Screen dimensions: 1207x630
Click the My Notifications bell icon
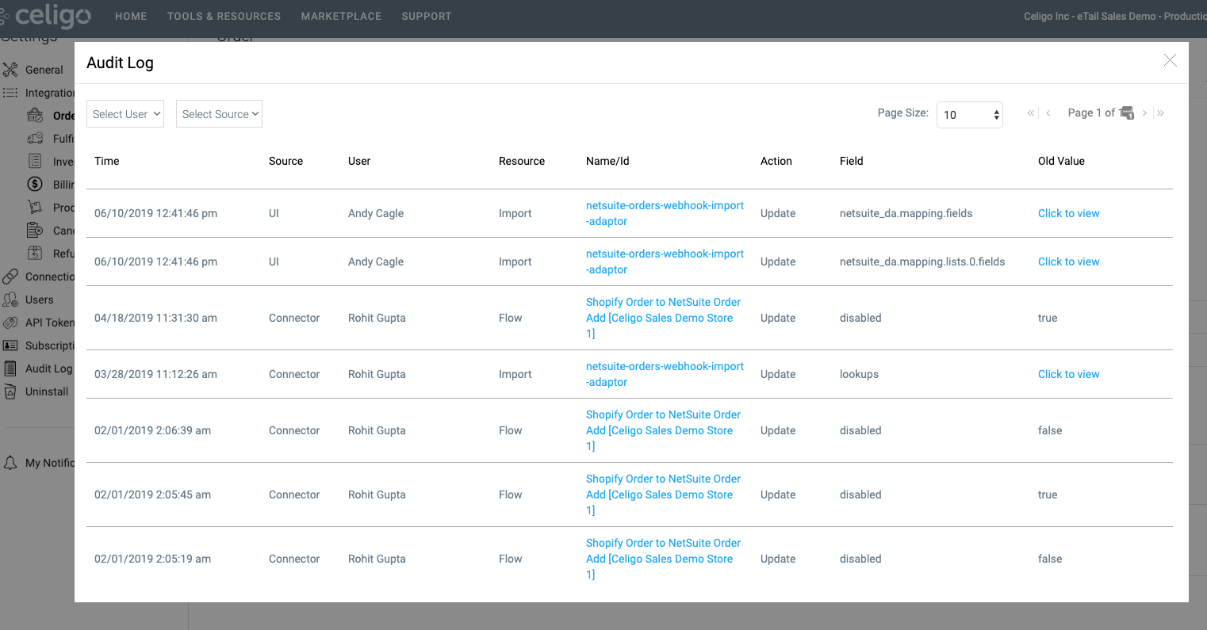coord(11,462)
